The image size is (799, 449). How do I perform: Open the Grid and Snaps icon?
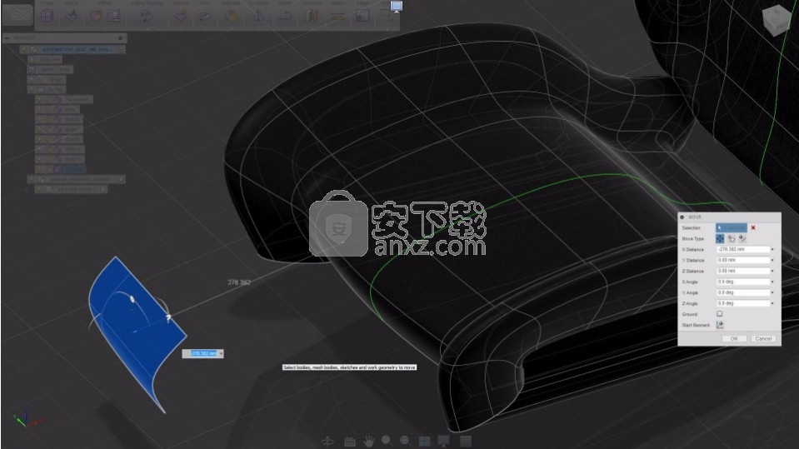(x=466, y=441)
